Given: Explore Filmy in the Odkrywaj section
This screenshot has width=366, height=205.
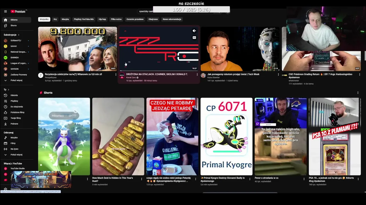Looking at the screenshot, I should coord(17,143).
